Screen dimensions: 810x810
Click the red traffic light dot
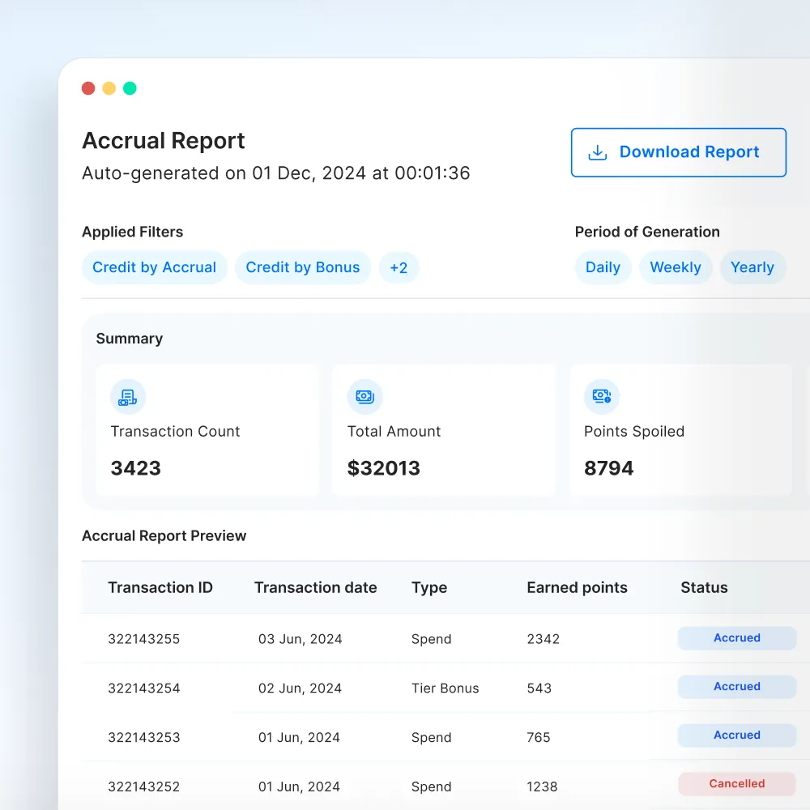coord(88,87)
